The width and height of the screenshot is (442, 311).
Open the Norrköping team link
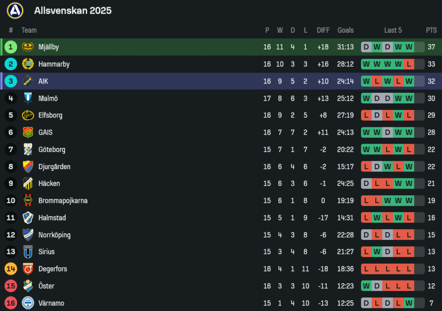(54, 235)
